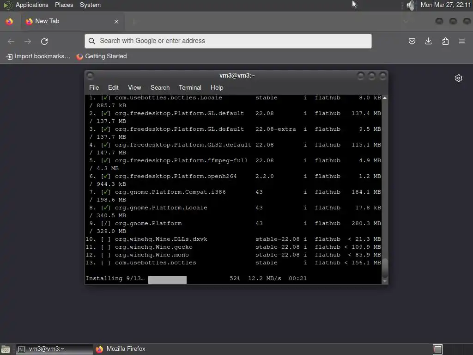
Task: Click text org.freedesktop.Platform.openh264
Action: [176, 176]
